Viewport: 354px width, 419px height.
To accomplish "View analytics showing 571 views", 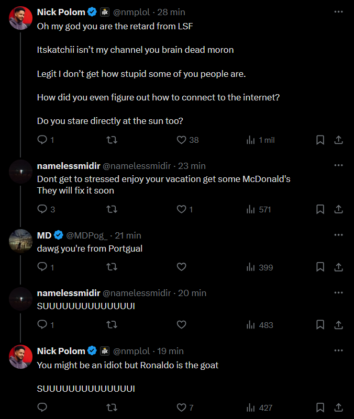I will (x=259, y=209).
